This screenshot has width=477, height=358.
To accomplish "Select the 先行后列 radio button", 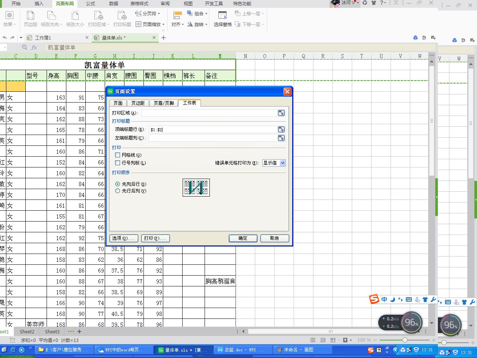I will 118,191.
